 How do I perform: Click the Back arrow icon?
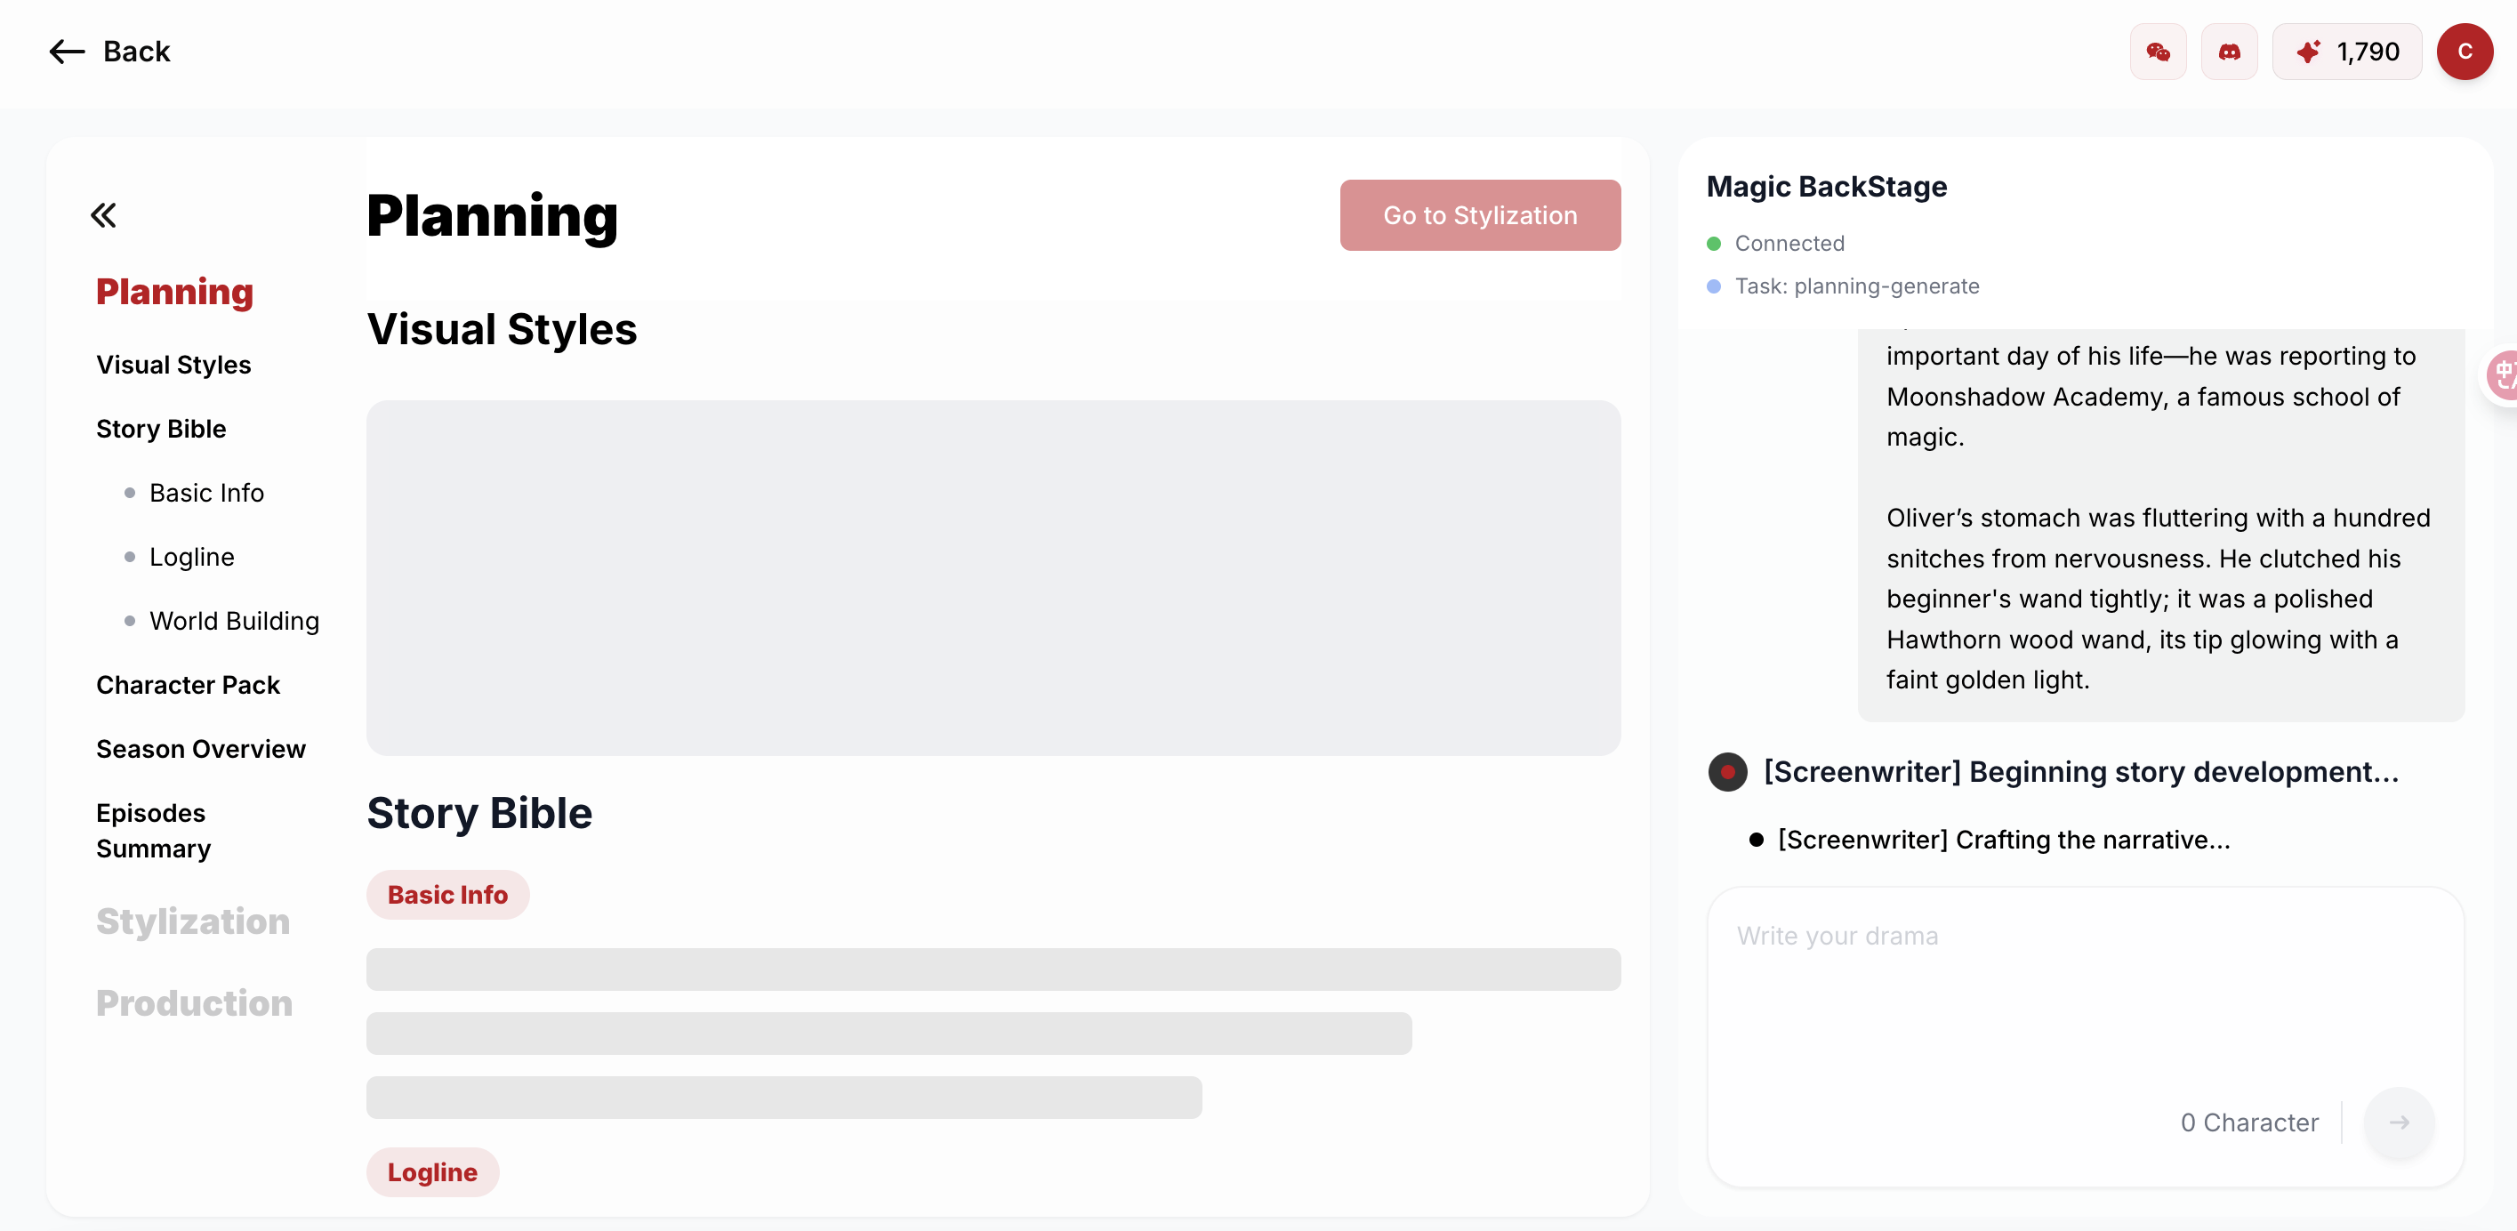tap(67, 51)
